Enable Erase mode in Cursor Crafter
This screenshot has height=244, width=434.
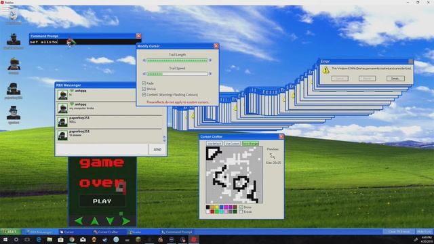pyautogui.click(x=241, y=211)
